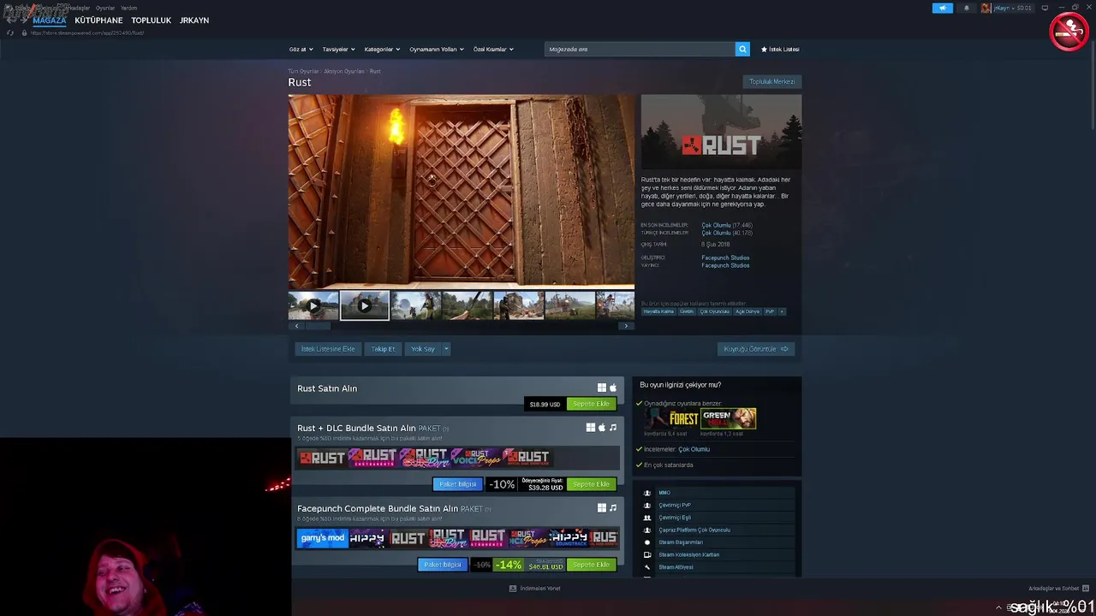This screenshot has height=616, width=1096.
Task: Click Paket bilgisi for Facepunch Complete Bundle
Action: [443, 565]
